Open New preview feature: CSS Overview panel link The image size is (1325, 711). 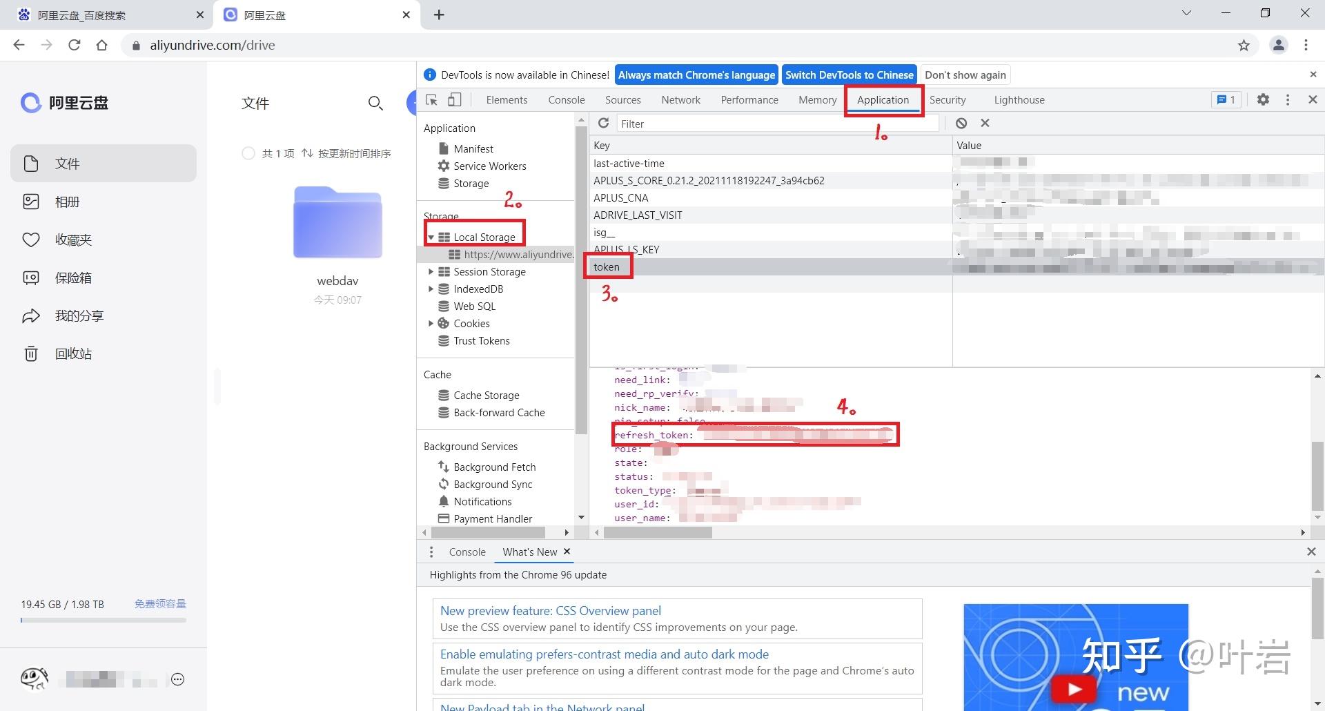click(551, 611)
